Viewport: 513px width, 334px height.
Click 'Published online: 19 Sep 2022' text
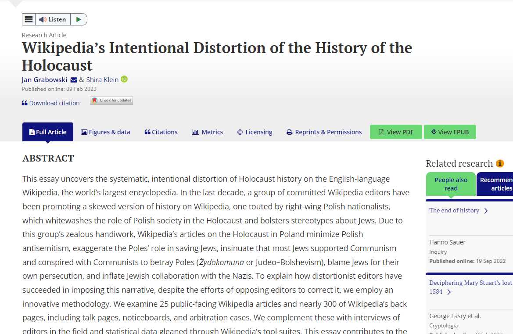(x=467, y=261)
